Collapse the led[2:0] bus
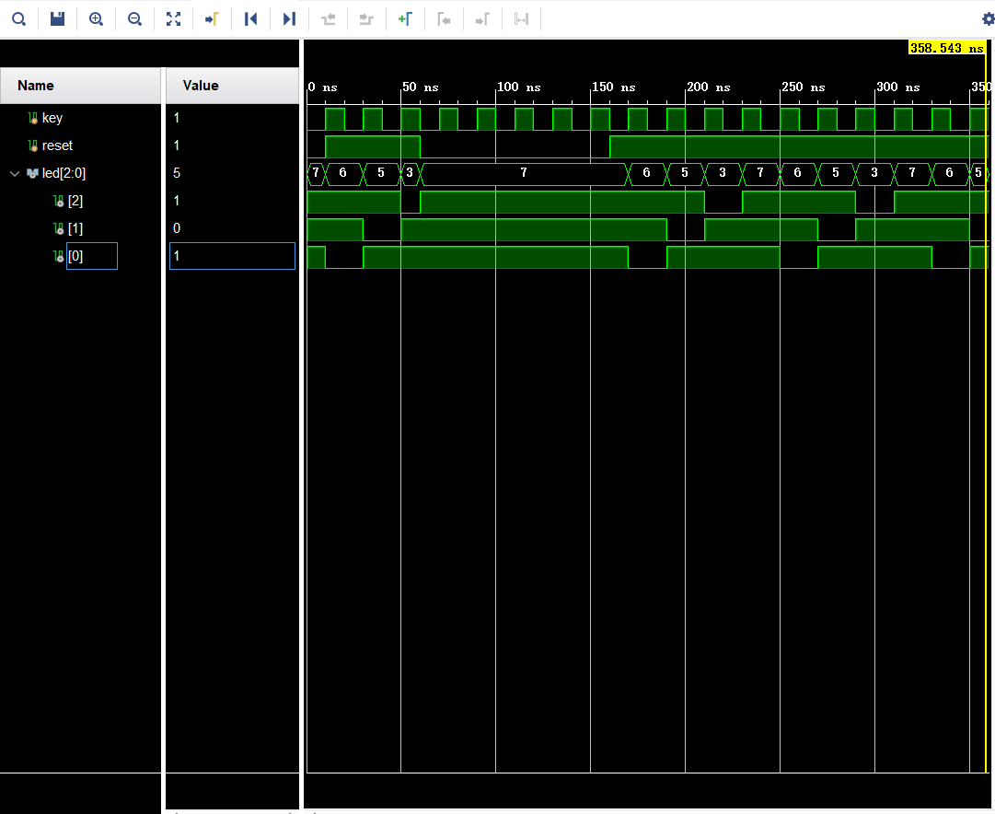 tap(15, 173)
